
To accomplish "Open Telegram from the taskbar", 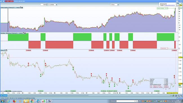I will (x=38, y=101).
